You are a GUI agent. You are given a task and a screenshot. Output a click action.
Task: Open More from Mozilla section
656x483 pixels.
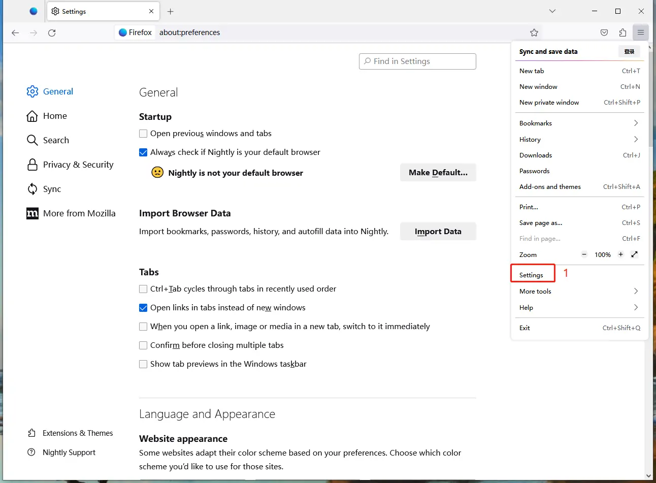pyautogui.click(x=79, y=213)
